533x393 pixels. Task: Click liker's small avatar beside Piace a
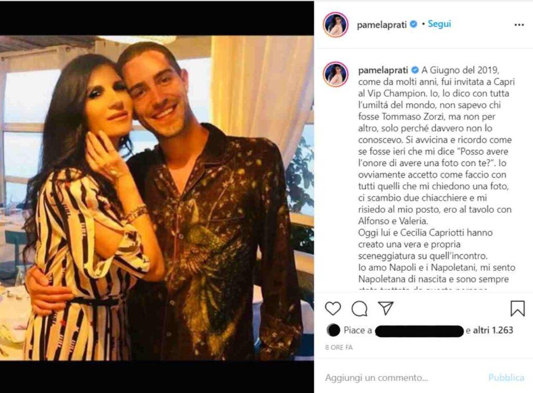[333, 330]
